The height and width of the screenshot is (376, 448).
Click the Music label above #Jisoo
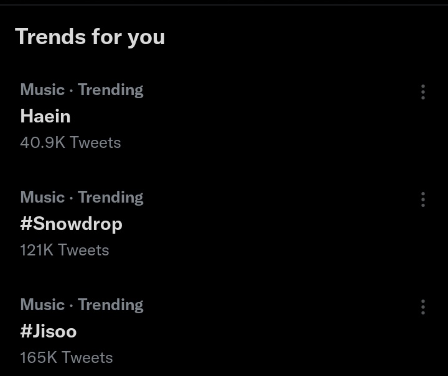coord(42,305)
